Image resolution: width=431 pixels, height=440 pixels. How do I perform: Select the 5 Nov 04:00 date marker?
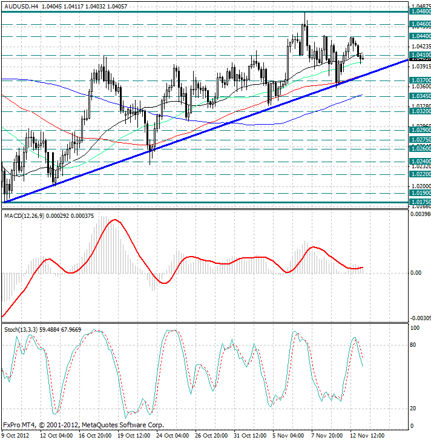(x=288, y=435)
